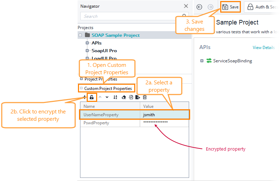Focus the Navigator search field
The width and height of the screenshot is (280, 181).
134,16
